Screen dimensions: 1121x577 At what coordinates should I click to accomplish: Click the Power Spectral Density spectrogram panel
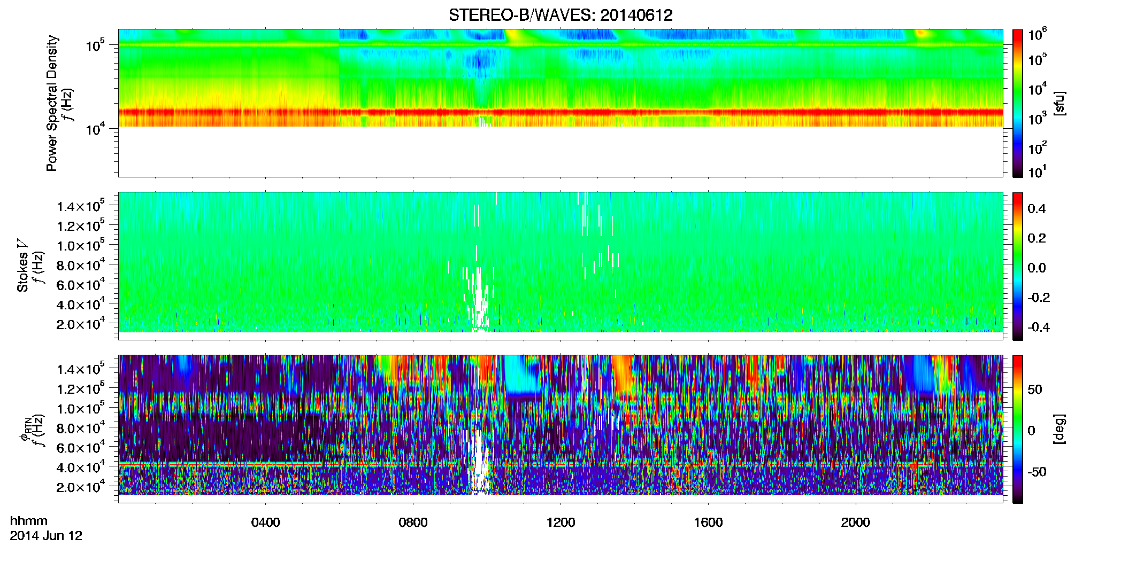coord(560,103)
